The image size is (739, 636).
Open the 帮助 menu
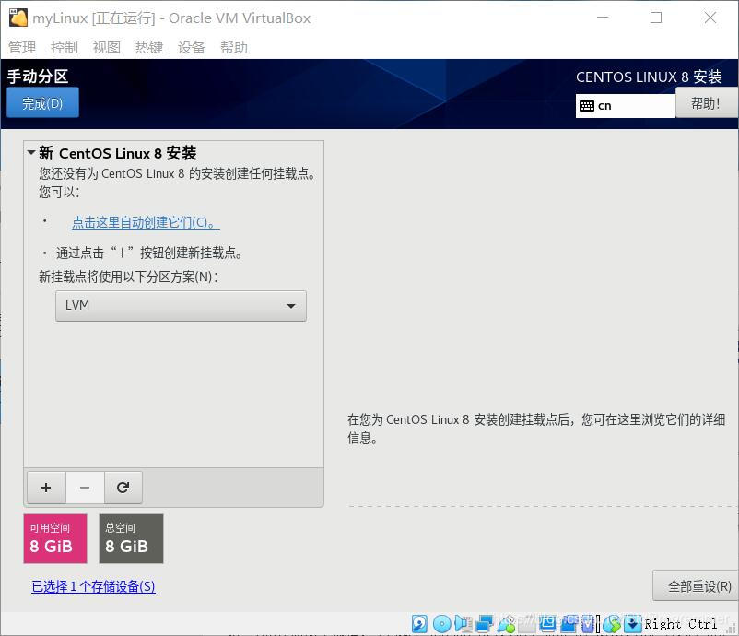tap(234, 47)
